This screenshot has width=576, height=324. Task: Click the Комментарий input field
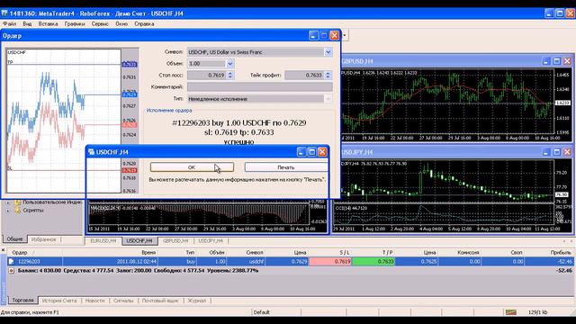click(x=260, y=86)
